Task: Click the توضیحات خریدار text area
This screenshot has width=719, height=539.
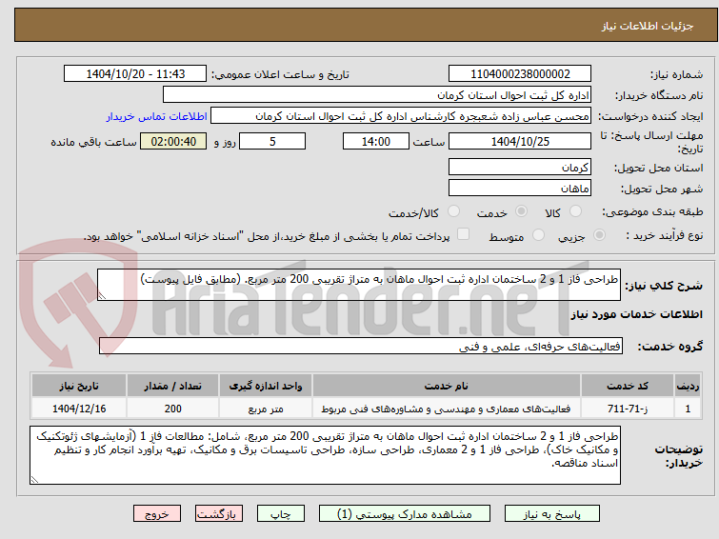Action: pyautogui.click(x=325, y=455)
